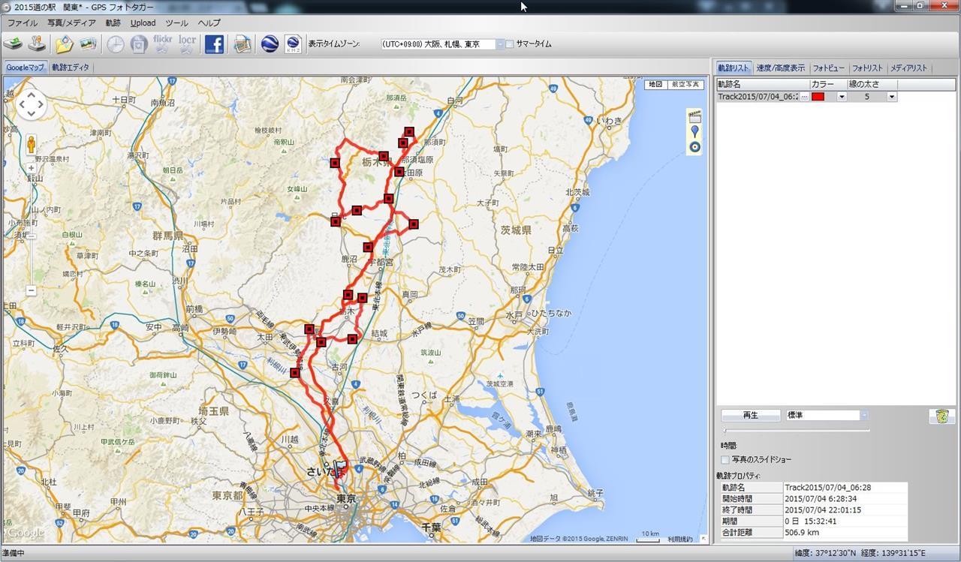961x562 pixels.
Task: Click the 線の太さ column header
Action: coord(872,85)
